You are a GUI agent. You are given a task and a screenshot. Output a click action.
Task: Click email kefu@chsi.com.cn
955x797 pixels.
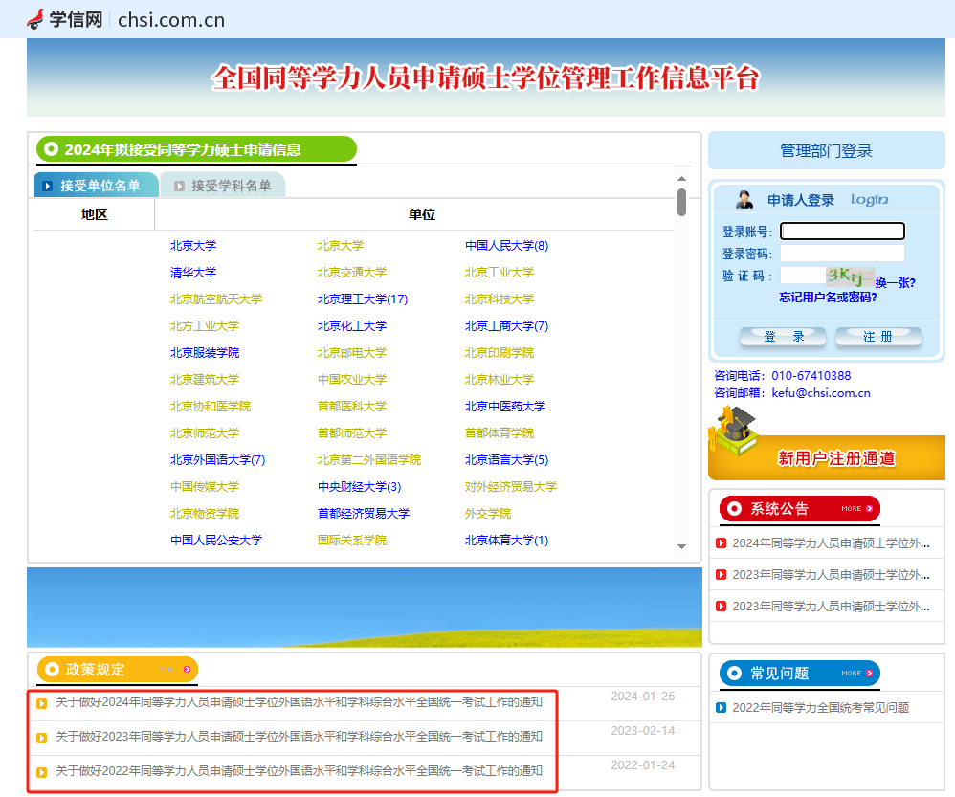point(820,392)
